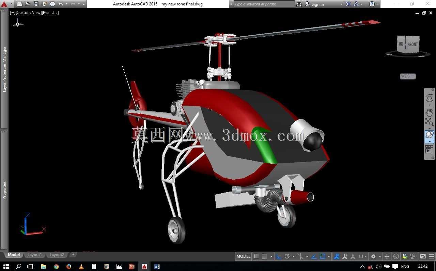Open VLC media player from taskbar
Image resolution: width=436 pixels, height=271 pixels.
(x=81, y=267)
